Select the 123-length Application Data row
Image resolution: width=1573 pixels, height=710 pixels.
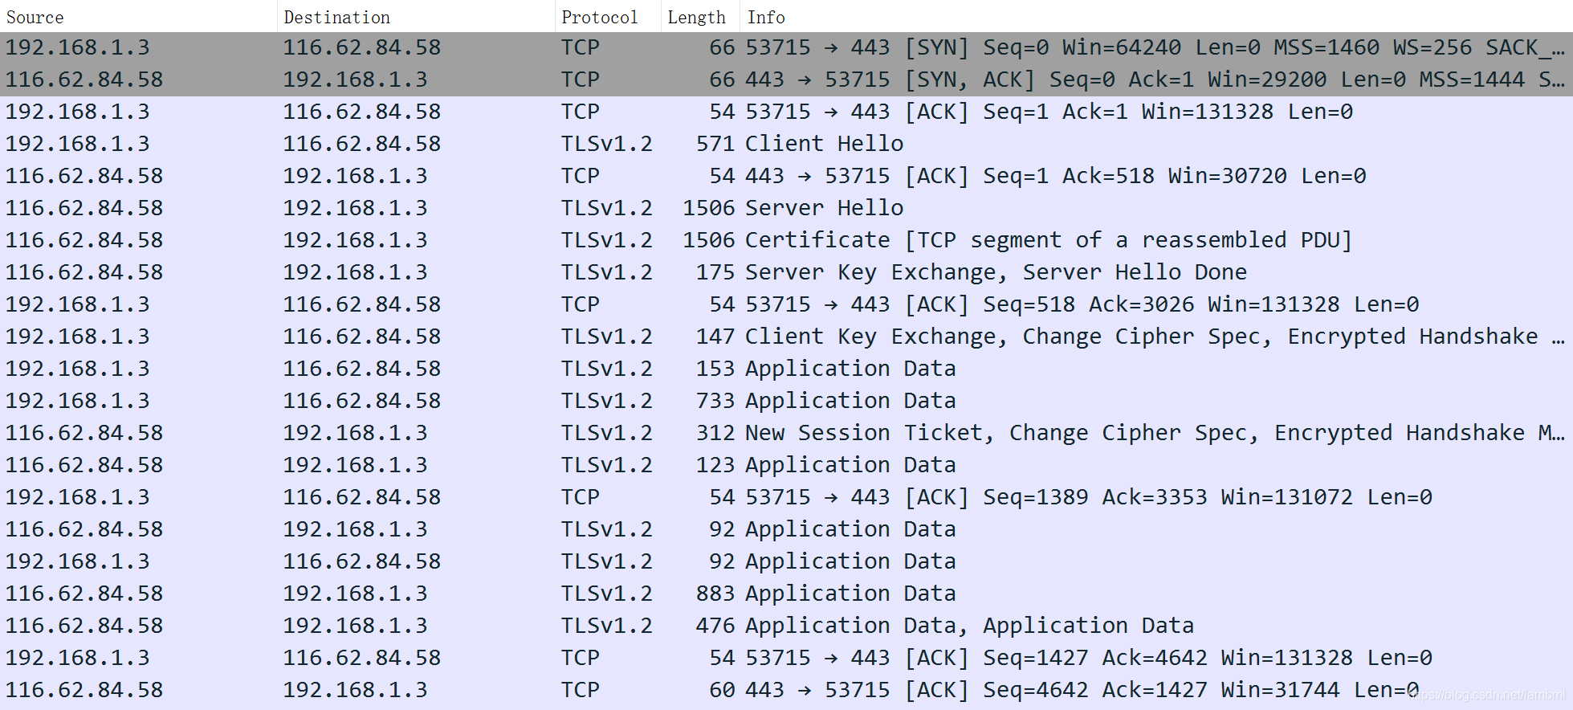click(x=786, y=466)
